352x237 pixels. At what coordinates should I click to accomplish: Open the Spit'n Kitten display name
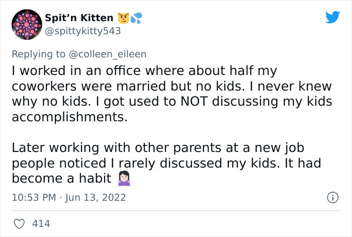79,18
